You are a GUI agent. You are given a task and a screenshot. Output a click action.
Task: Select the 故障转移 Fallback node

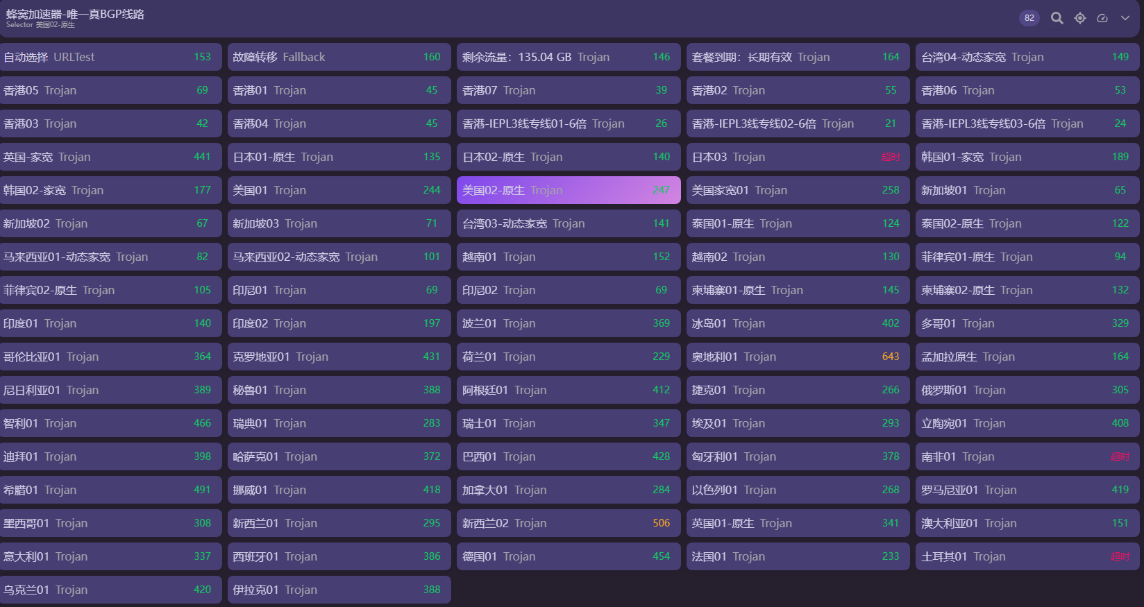pos(339,57)
